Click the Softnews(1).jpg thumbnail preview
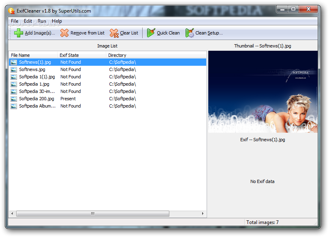The height and width of the screenshot is (237, 329). coord(263,92)
